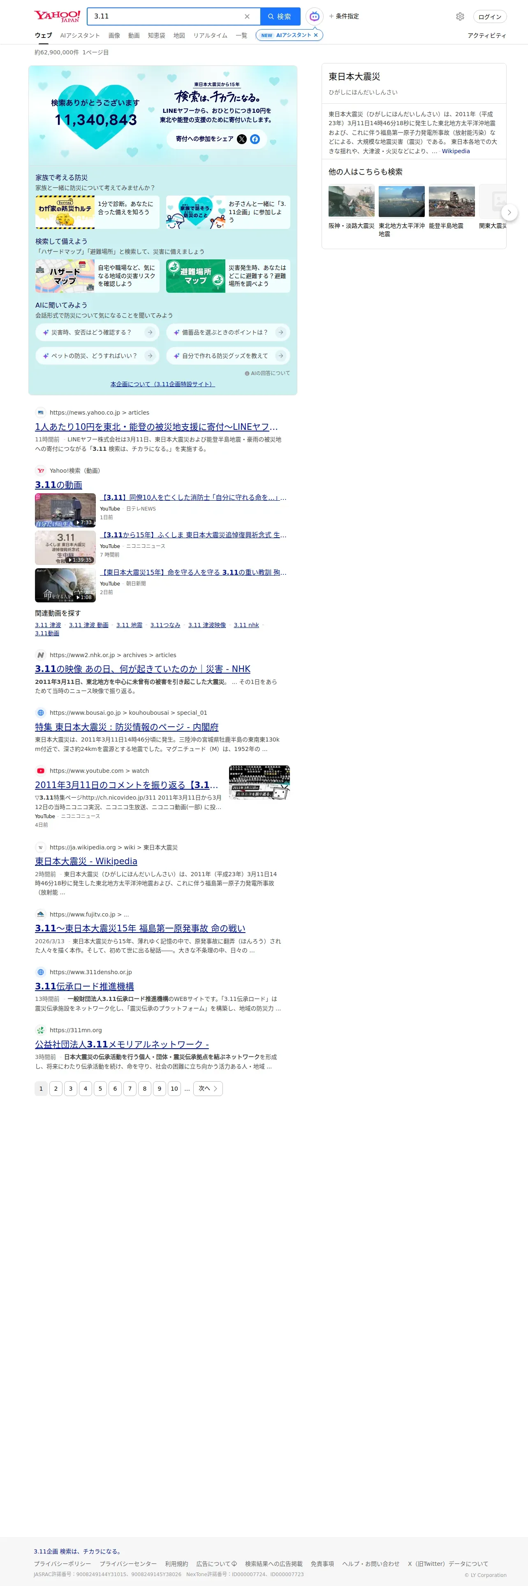528x1586 pixels.
Task: Open the ハザードマップ card
Action: coord(97,276)
